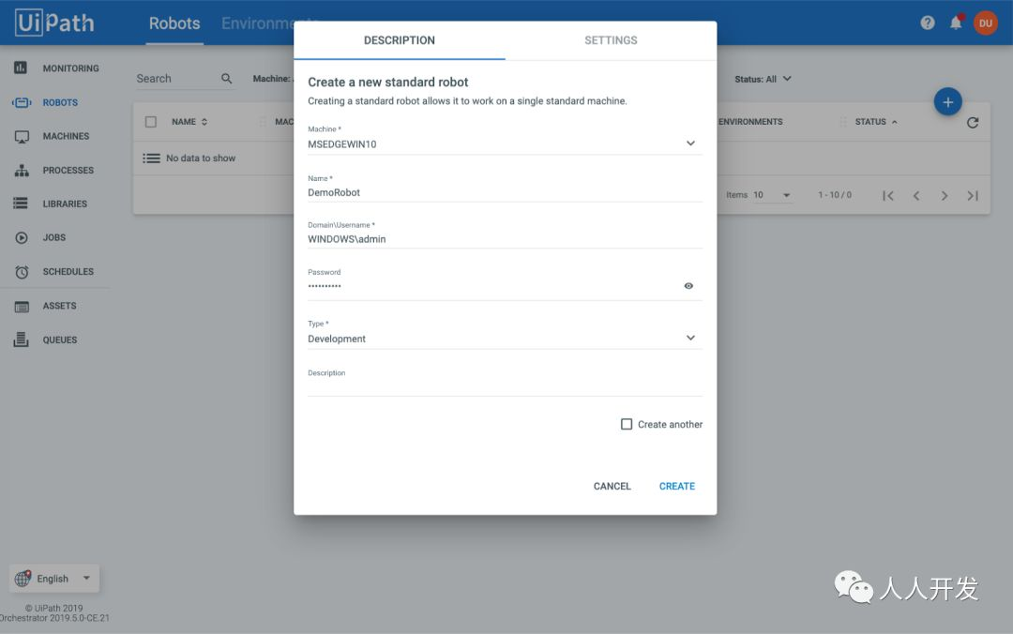
Task: Click into the Name field DemoRobot
Action: 505,192
